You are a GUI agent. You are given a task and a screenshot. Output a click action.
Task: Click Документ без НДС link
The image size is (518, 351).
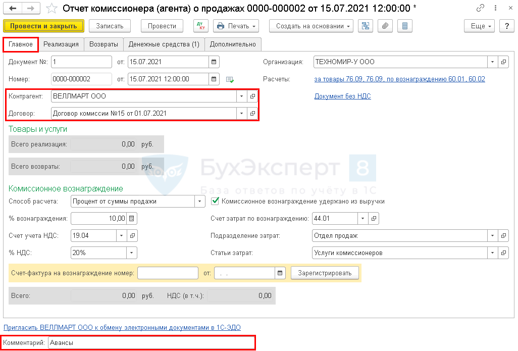[342, 96]
